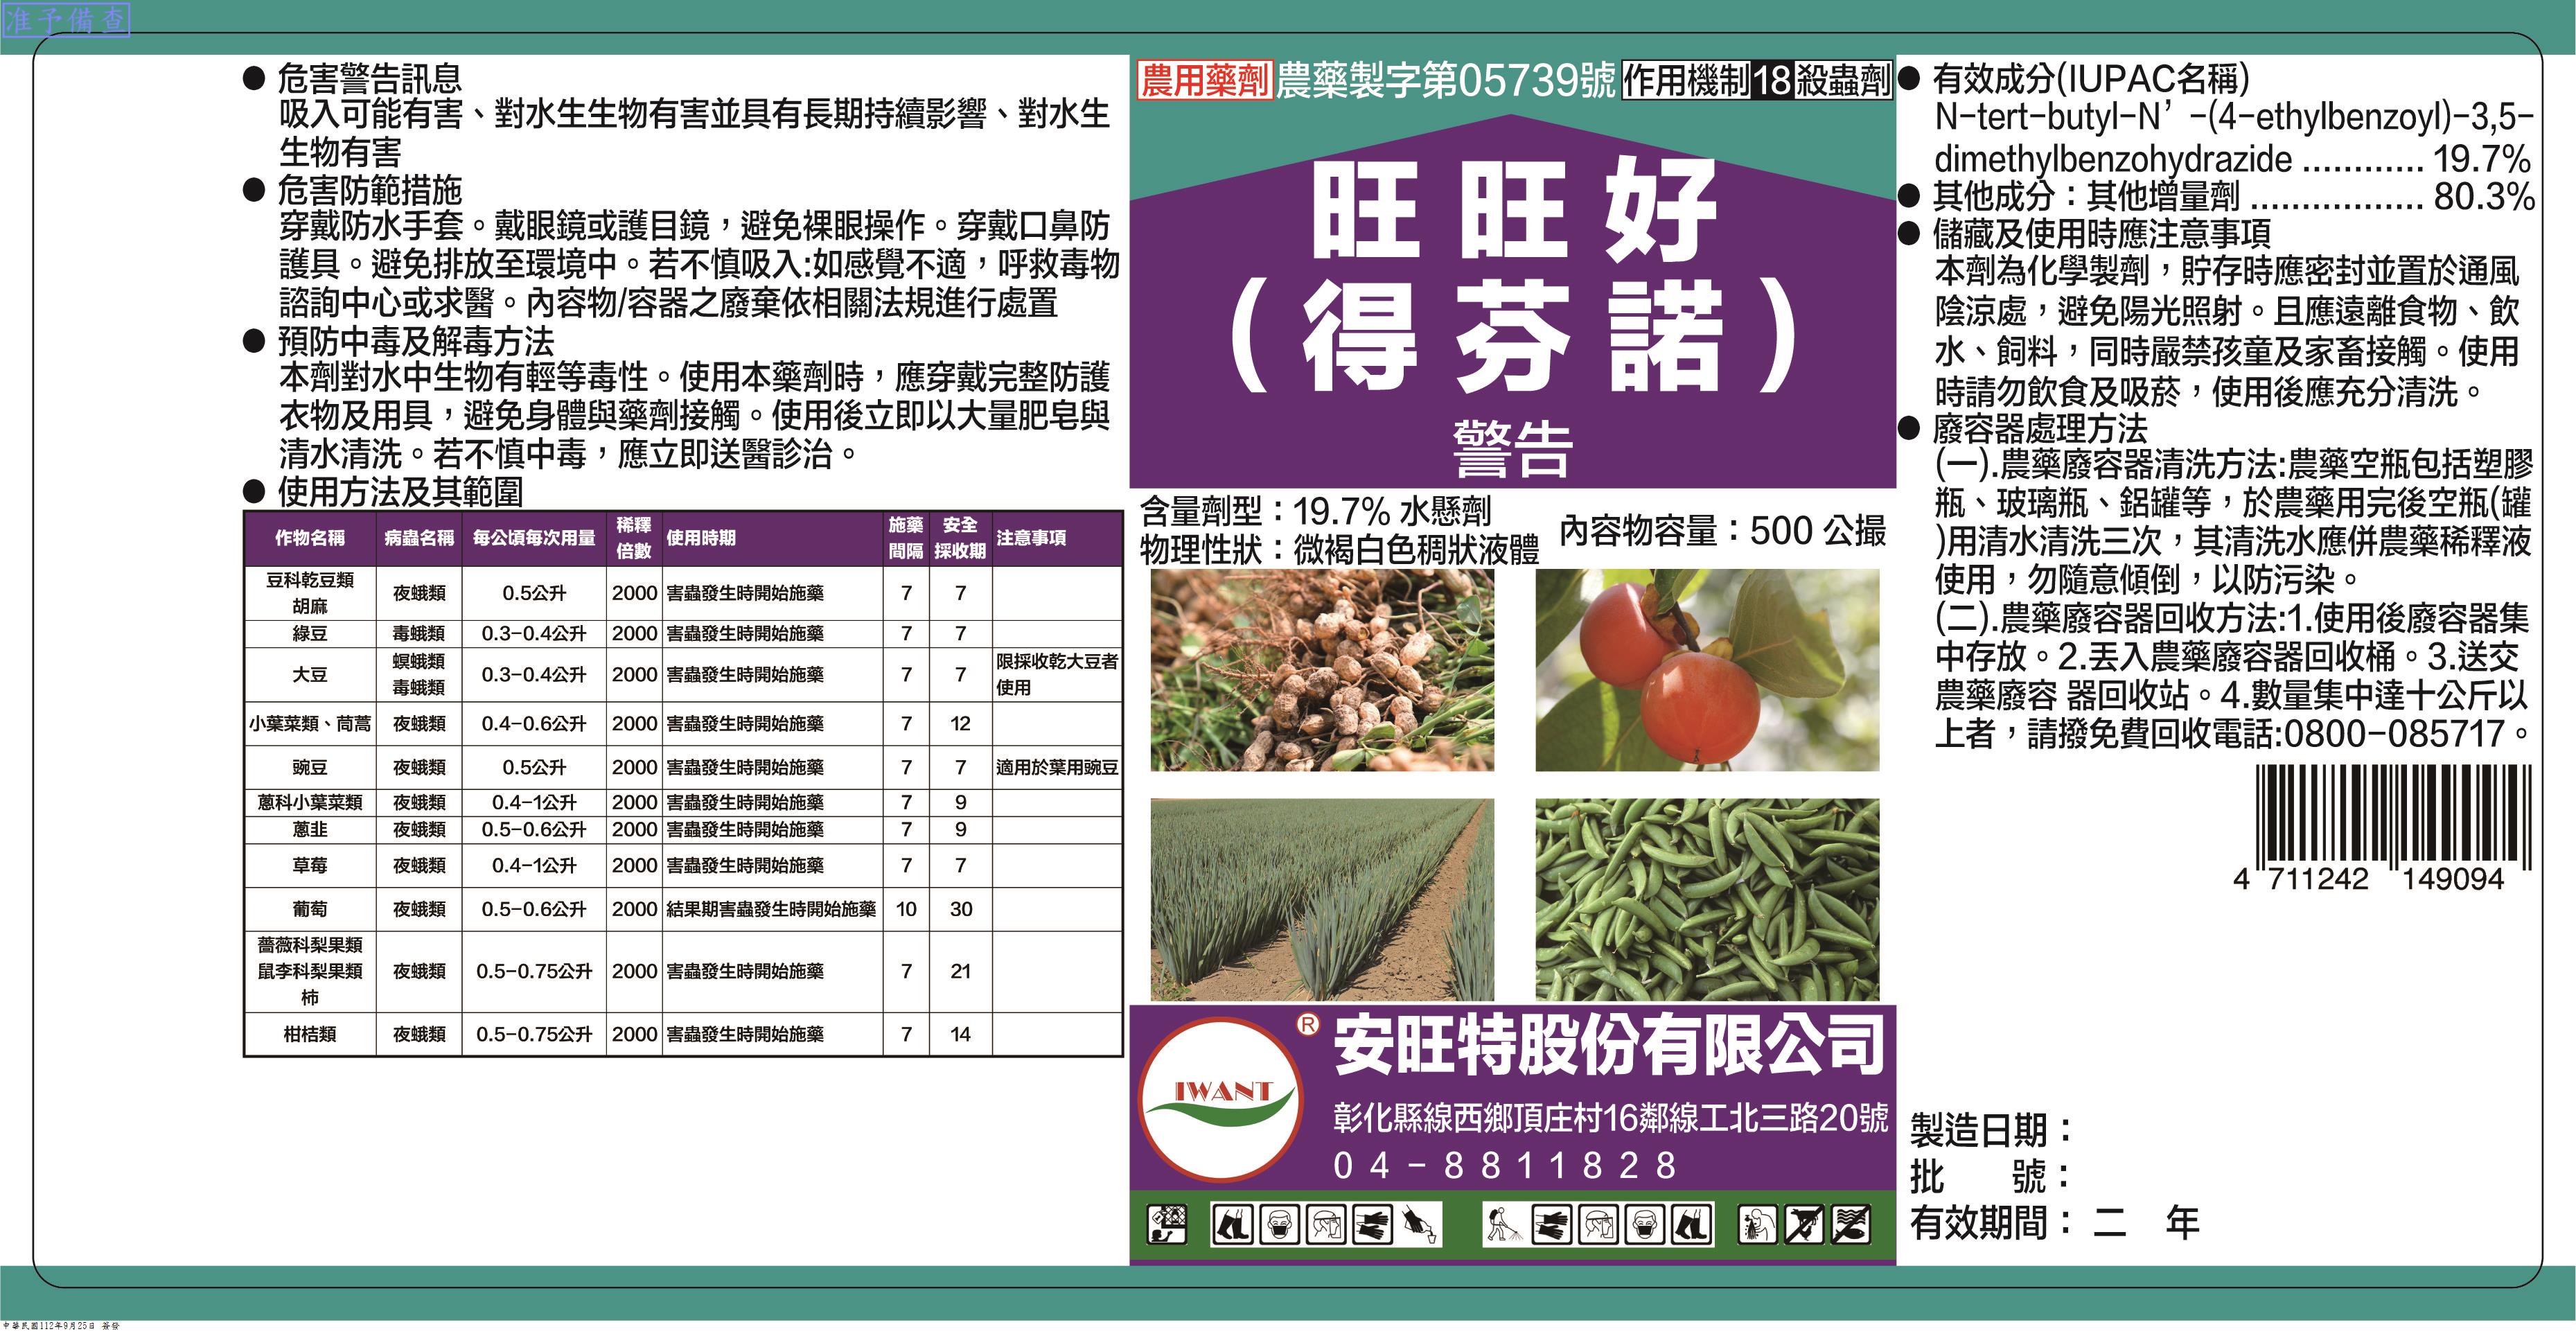The image size is (2576, 1336).
Task: Click the 殺蟲劑 label at the top
Action: coord(1843,81)
